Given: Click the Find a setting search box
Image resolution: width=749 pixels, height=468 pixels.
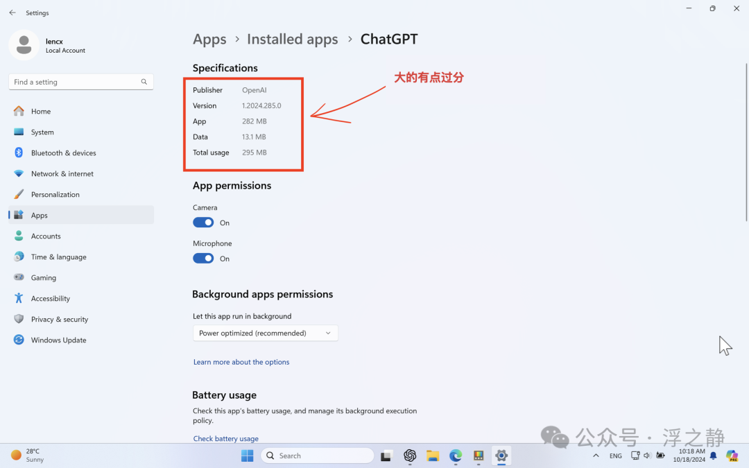Looking at the screenshot, I should (x=81, y=82).
